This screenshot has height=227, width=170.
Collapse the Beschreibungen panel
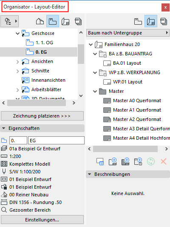(x=90, y=174)
